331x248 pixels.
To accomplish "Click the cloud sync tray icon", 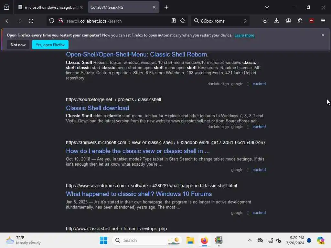I will pyautogui.click(x=260, y=240).
